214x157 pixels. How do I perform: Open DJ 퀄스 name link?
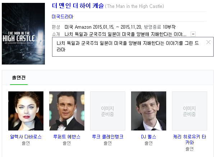[x=149, y=137]
